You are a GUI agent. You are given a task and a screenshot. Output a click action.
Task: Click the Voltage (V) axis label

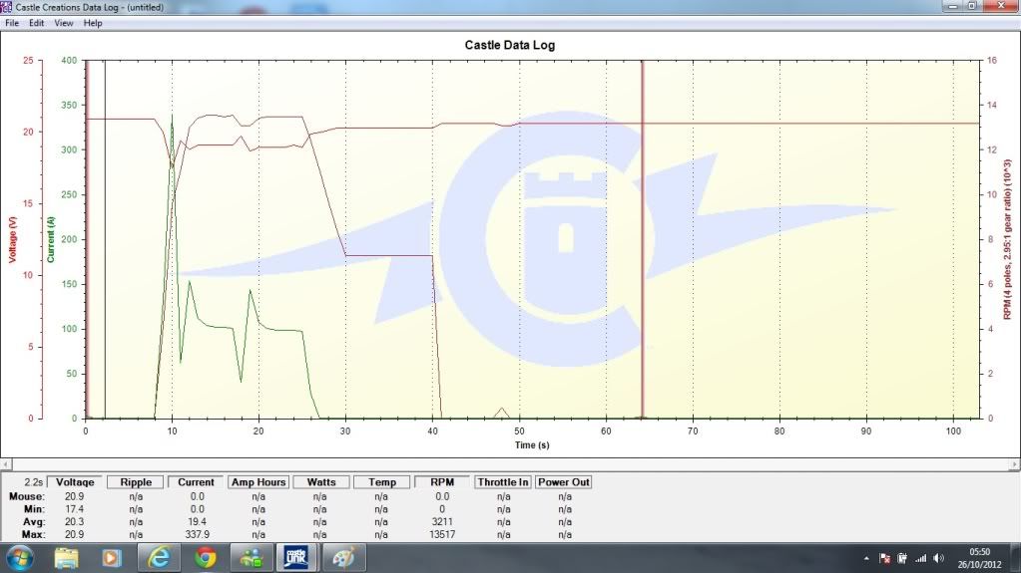[x=12, y=239]
